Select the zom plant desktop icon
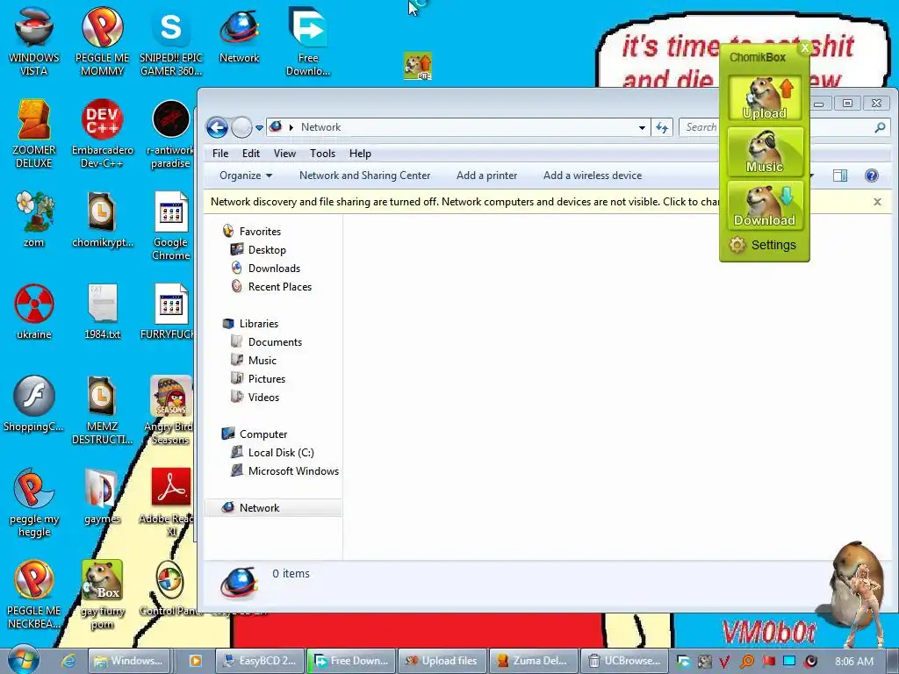 coord(34,219)
